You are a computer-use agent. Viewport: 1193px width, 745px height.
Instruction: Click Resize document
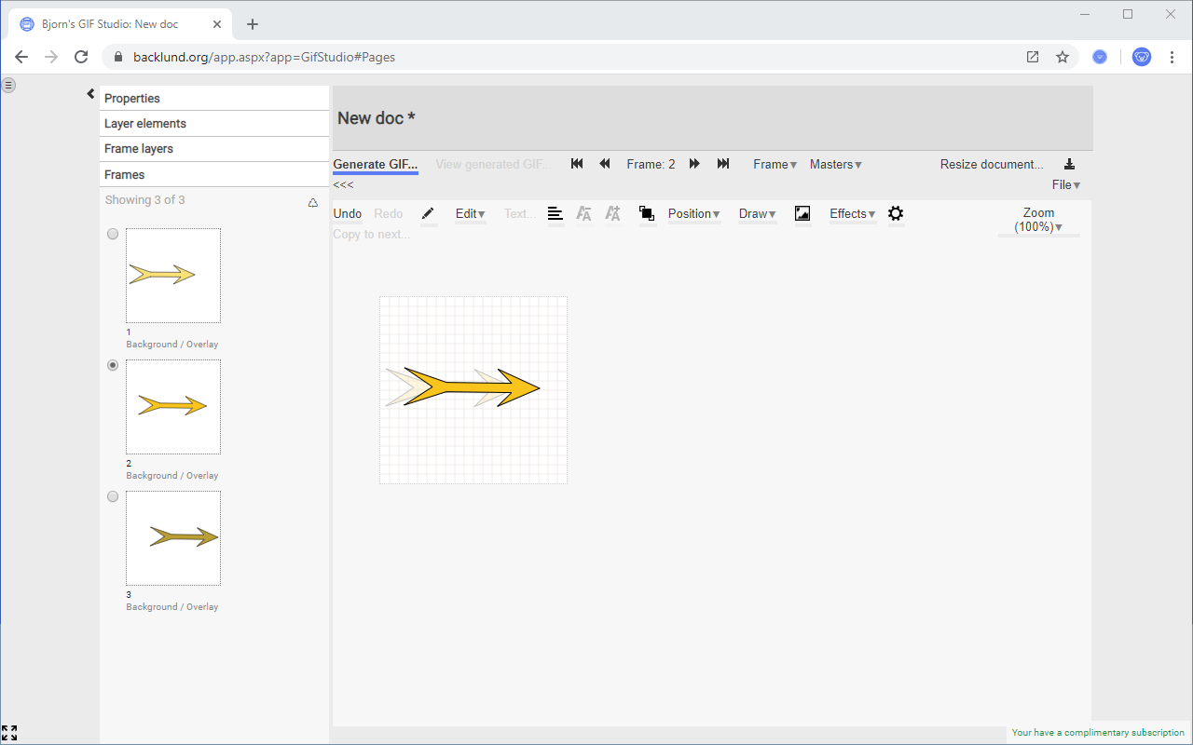[x=991, y=164]
